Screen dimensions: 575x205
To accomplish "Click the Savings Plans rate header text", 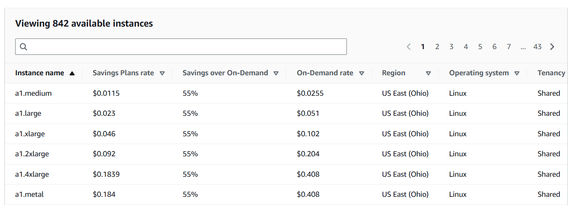I will [x=123, y=73].
